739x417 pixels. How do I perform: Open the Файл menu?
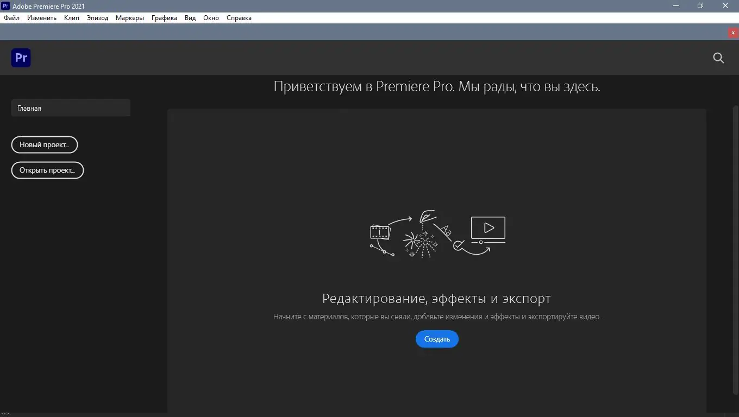coord(11,17)
